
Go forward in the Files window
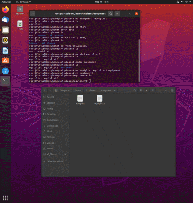pyautogui.click(x=50, y=90)
